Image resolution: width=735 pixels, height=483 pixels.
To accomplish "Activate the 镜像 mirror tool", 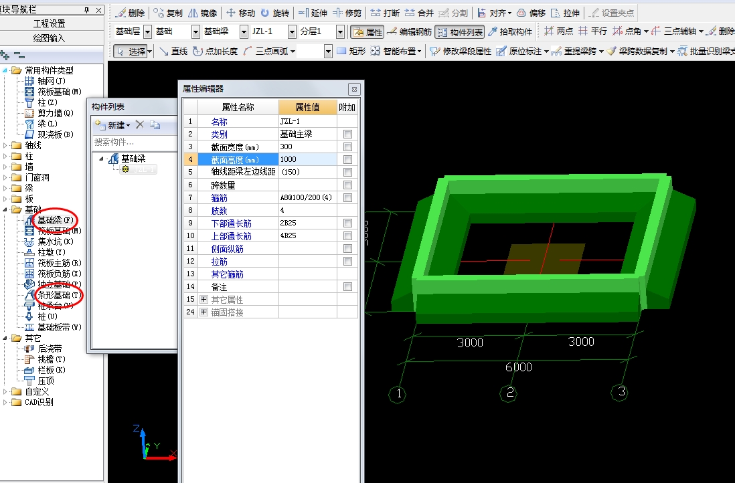I will pos(203,13).
